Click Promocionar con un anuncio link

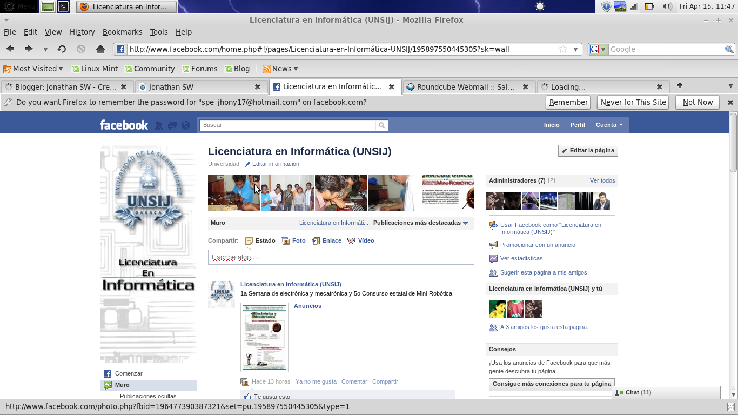point(538,245)
